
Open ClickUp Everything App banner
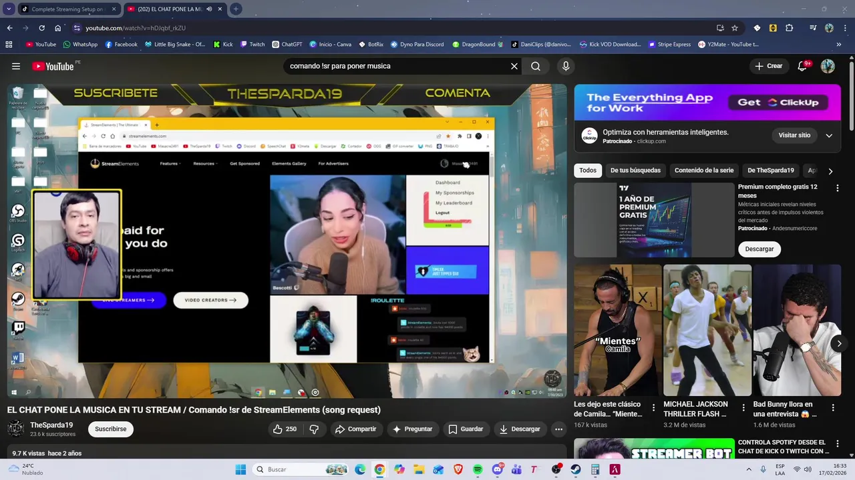(x=707, y=102)
